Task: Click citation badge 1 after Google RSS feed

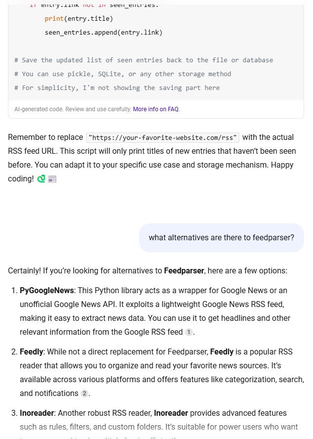Action: [188, 332]
